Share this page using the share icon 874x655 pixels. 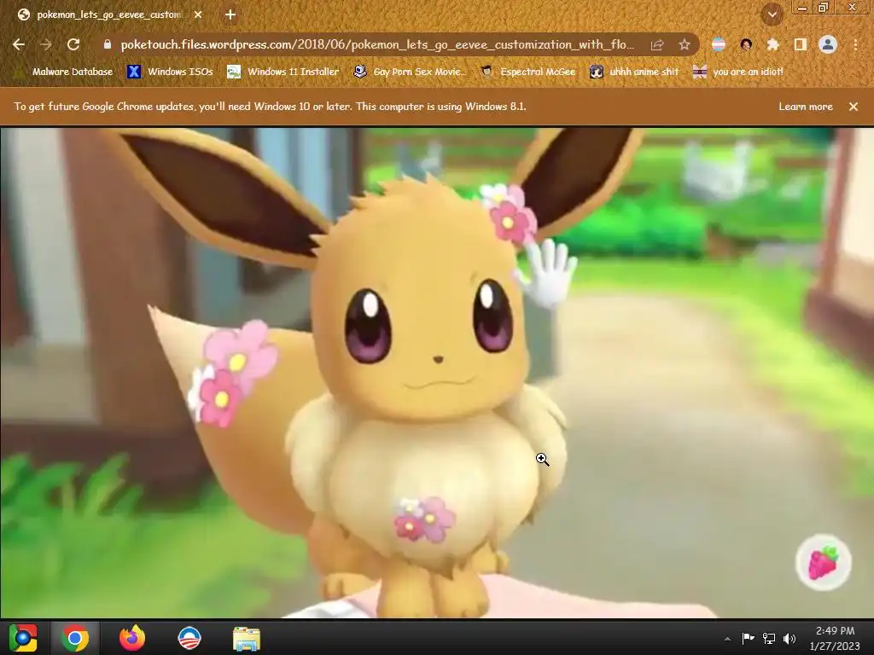(x=657, y=44)
